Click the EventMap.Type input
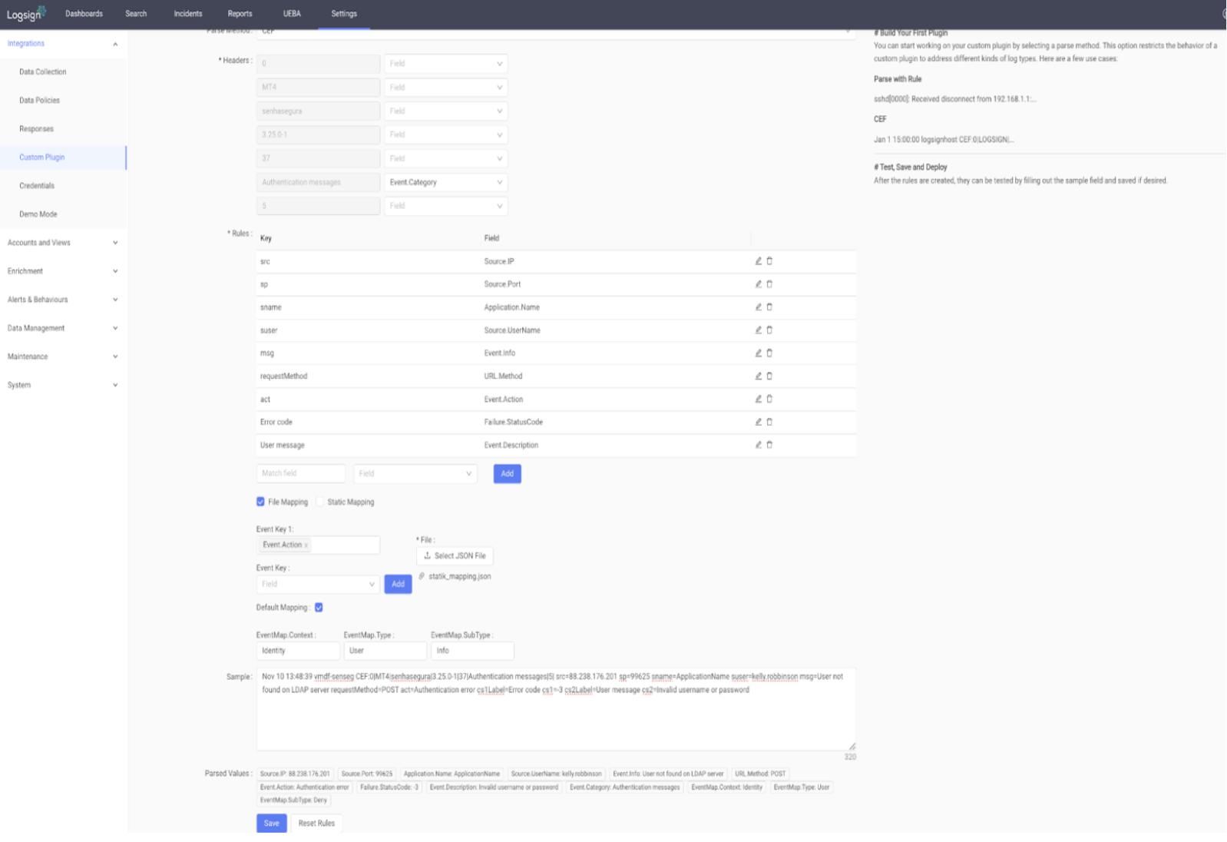This screenshot has height=842, width=1227. (x=385, y=651)
